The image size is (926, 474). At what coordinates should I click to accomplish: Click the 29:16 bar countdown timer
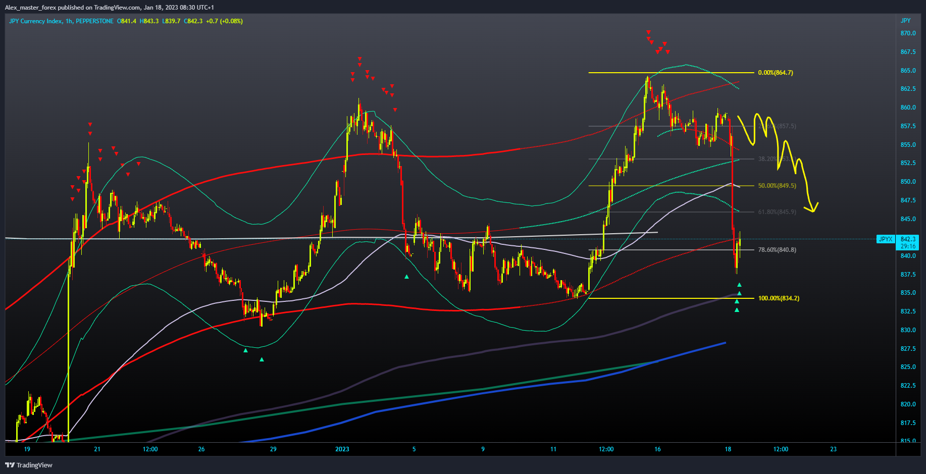coord(908,246)
